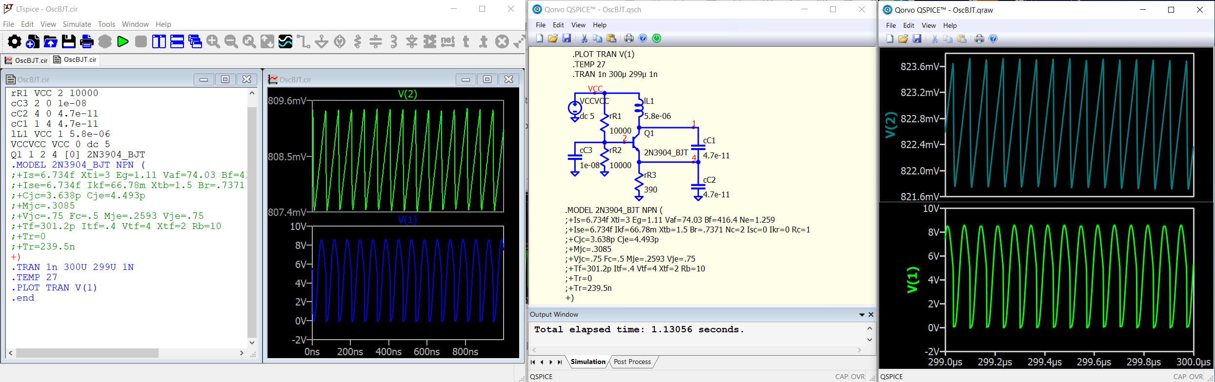Open LTspice control panel gear icon

15,42
